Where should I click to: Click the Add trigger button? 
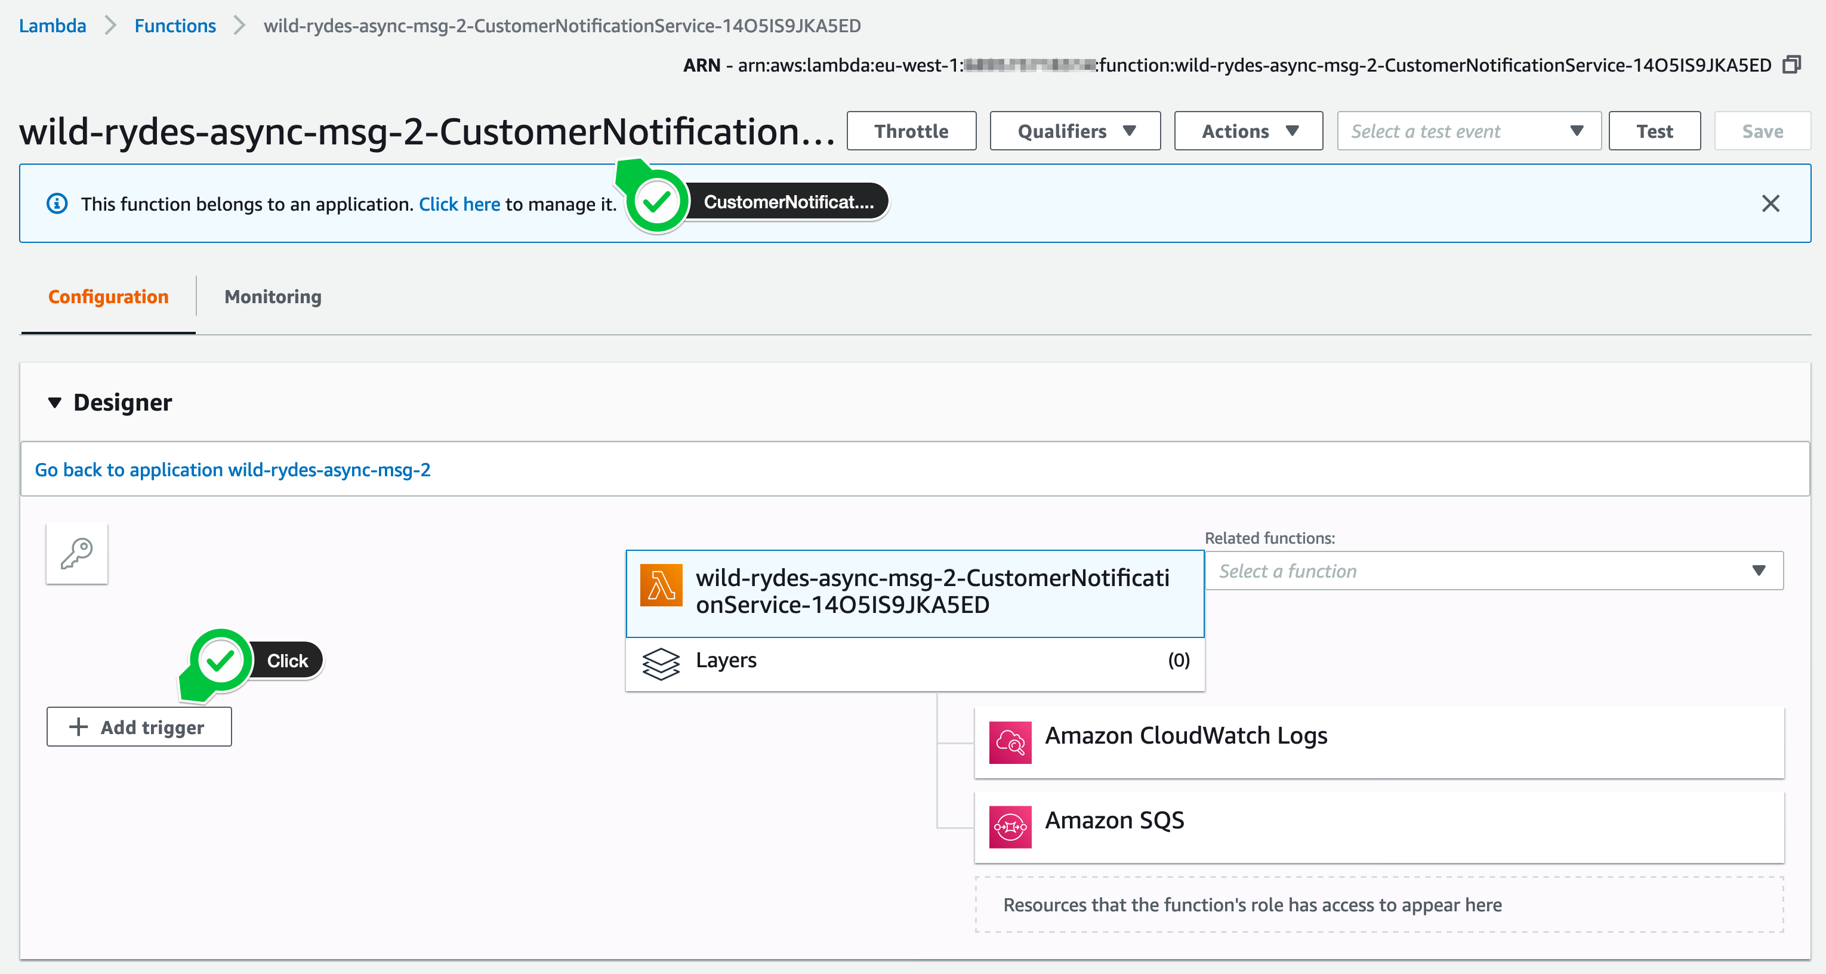pyautogui.click(x=139, y=726)
